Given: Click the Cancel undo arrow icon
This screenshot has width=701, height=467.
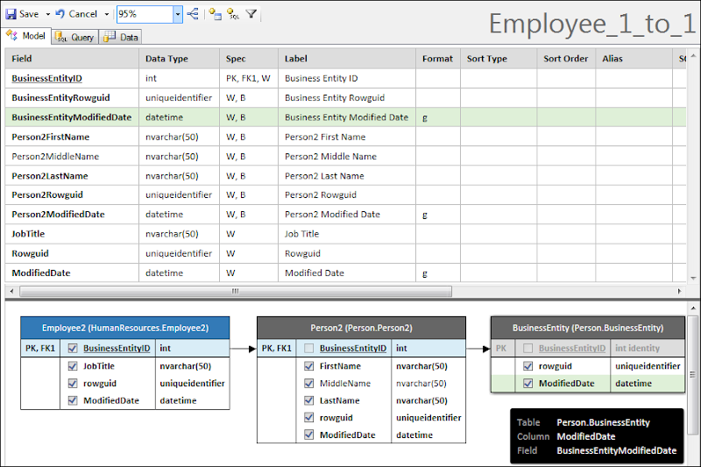Looking at the screenshot, I should pos(60,14).
